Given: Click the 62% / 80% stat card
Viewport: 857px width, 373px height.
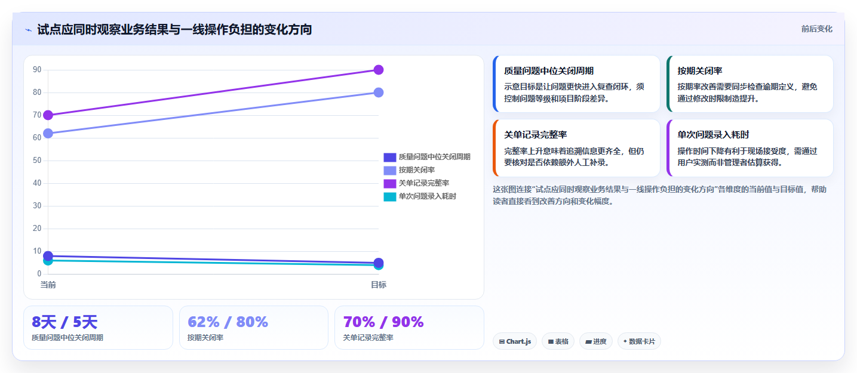Looking at the screenshot, I should (254, 328).
